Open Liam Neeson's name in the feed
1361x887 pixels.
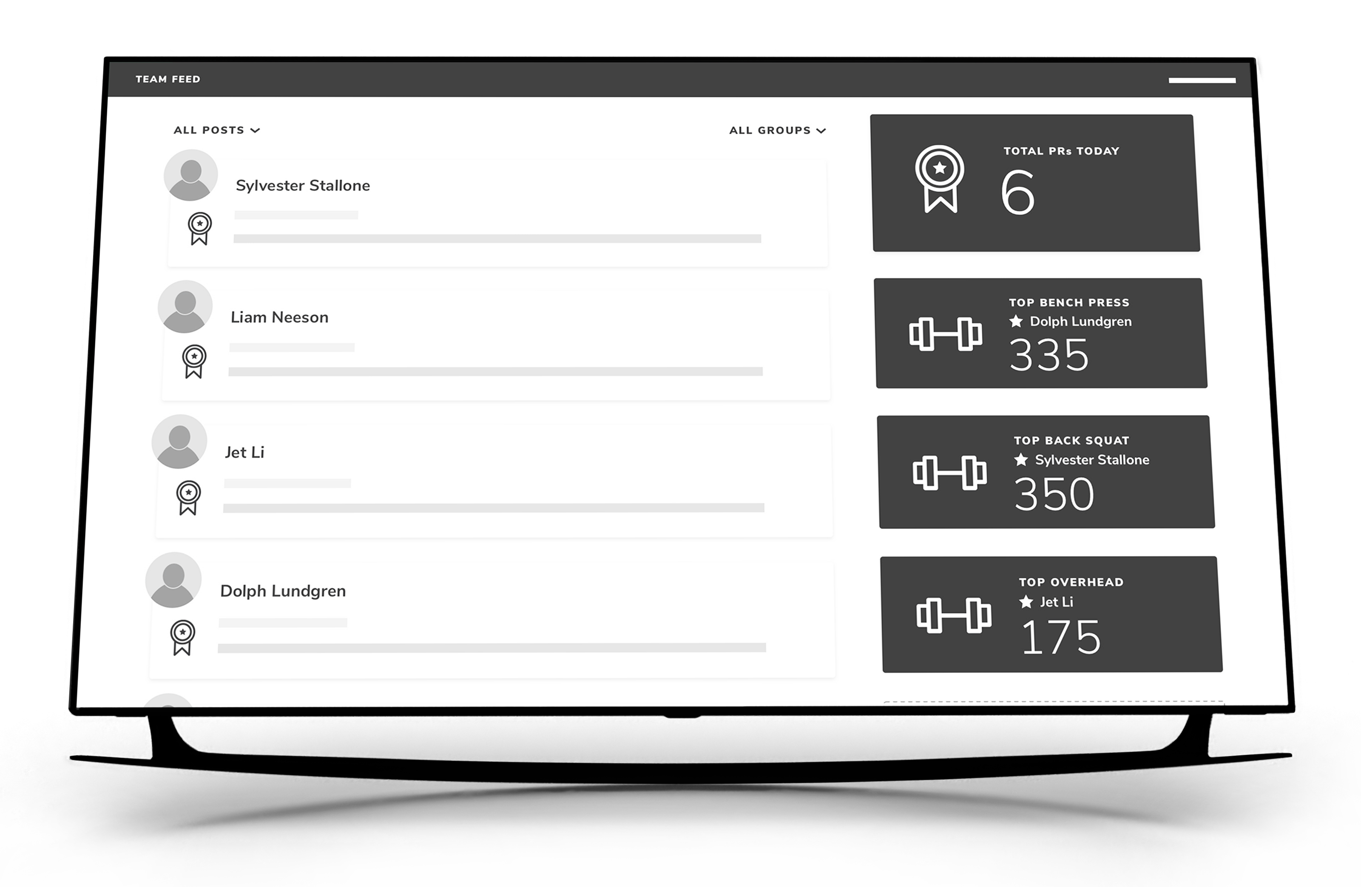pyautogui.click(x=279, y=317)
